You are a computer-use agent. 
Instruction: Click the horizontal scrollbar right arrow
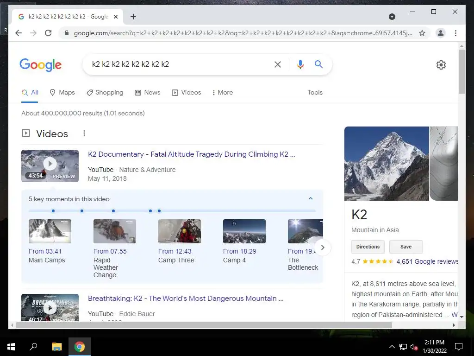[454, 325]
